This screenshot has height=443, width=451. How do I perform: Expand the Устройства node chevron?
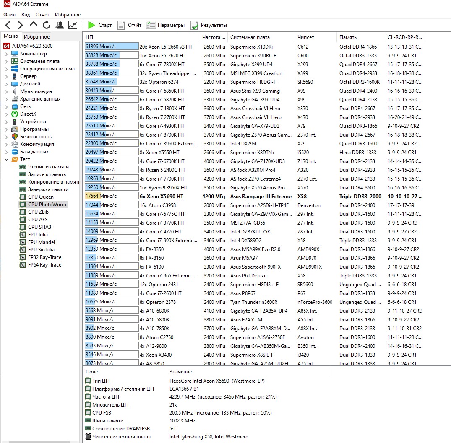[x=6, y=122]
